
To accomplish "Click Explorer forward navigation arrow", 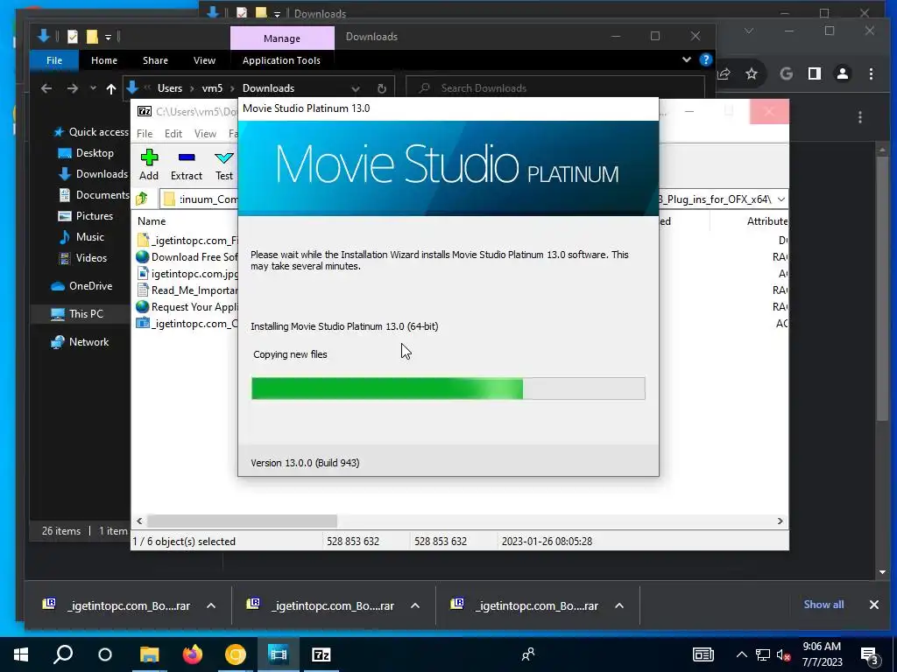I will 72,88.
